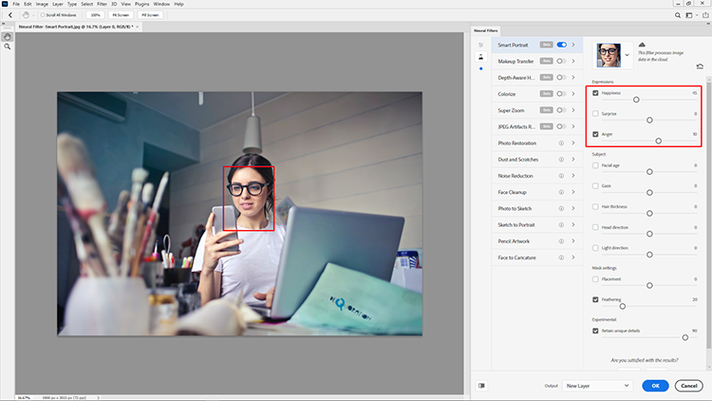Enable the Super Zoom toggle
The image size is (712, 401).
[562, 110]
